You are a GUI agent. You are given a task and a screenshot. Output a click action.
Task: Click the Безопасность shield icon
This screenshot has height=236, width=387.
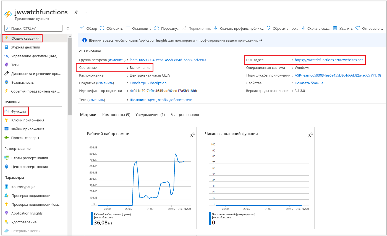tap(7, 82)
